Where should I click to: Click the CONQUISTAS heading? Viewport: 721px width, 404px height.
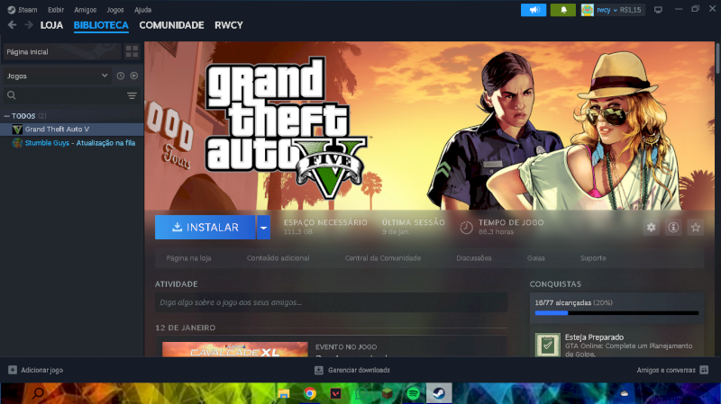[x=555, y=284]
